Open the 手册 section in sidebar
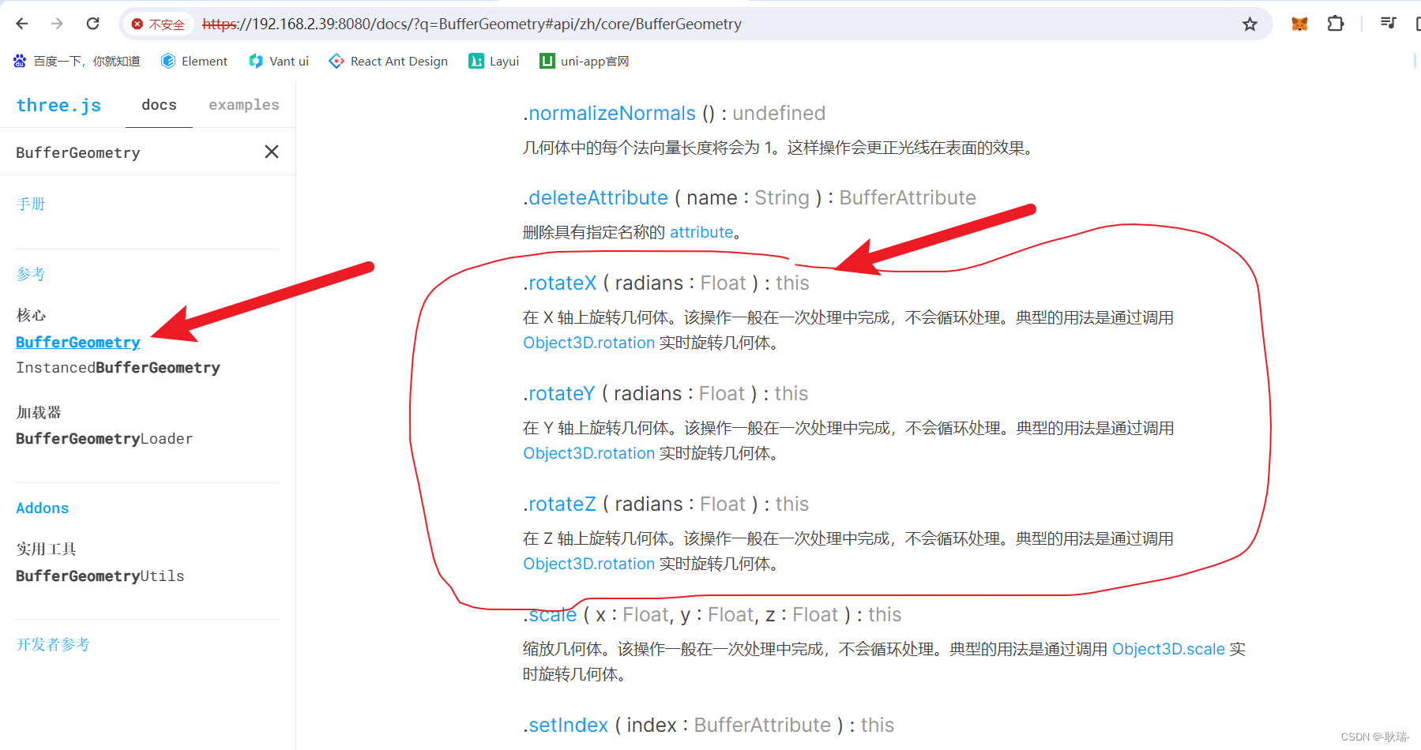 (31, 203)
